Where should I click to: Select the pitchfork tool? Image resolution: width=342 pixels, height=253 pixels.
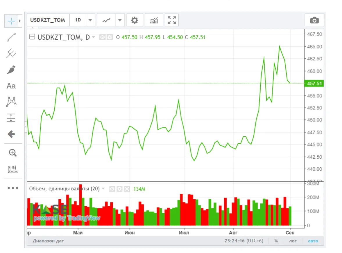coord(11,53)
